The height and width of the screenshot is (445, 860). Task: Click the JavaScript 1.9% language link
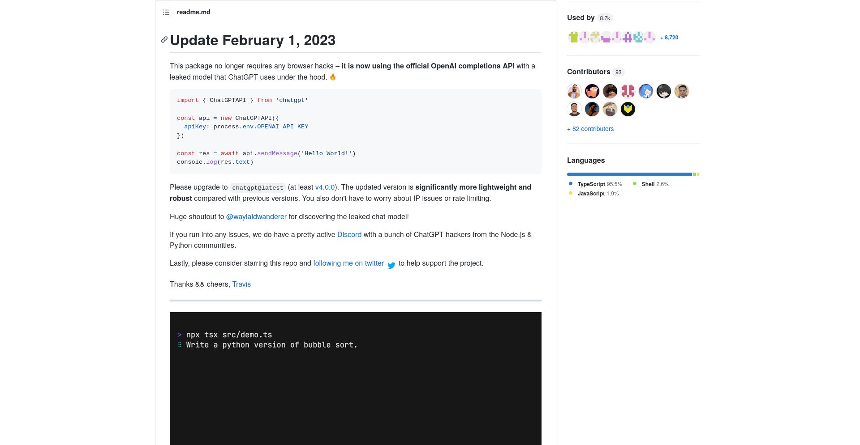(x=598, y=194)
